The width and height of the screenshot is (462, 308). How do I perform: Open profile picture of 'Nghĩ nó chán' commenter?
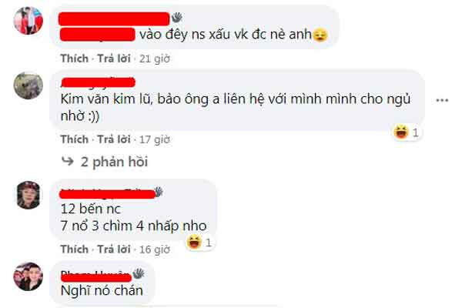(x=28, y=276)
